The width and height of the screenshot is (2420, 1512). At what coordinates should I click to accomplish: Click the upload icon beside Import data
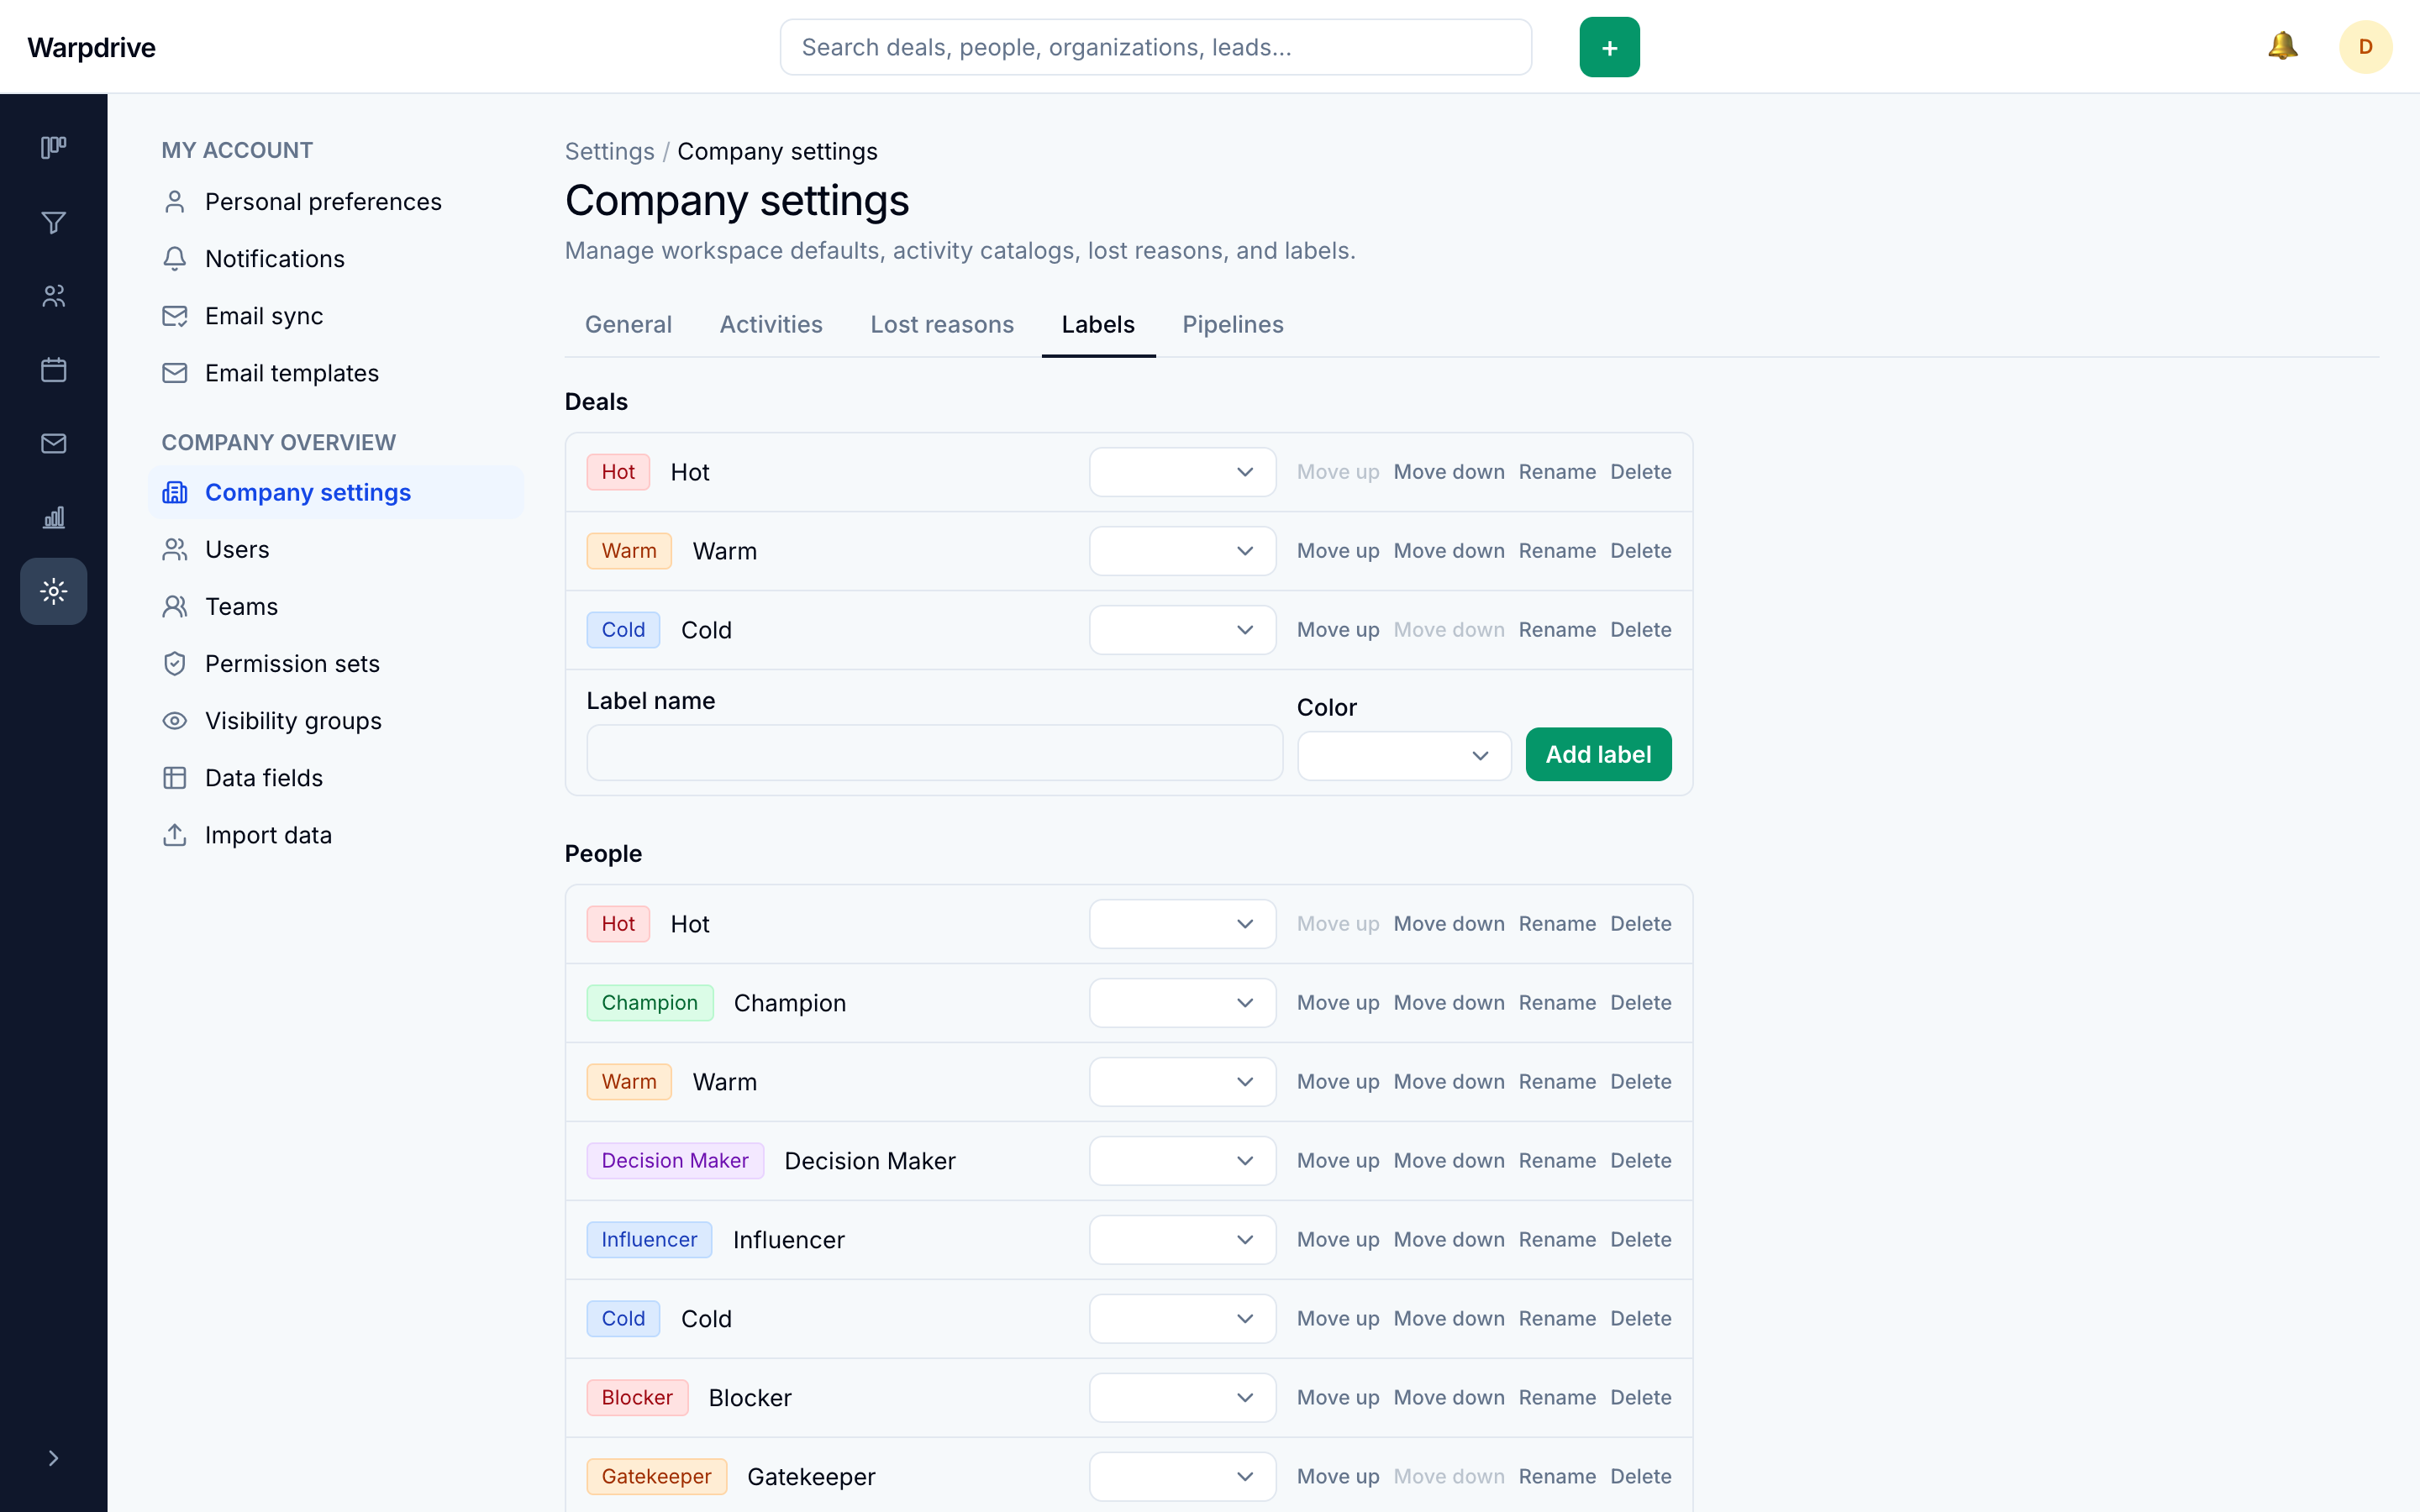pyautogui.click(x=175, y=834)
